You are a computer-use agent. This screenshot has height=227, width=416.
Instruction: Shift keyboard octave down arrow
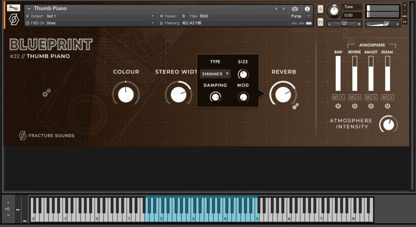pos(8,215)
